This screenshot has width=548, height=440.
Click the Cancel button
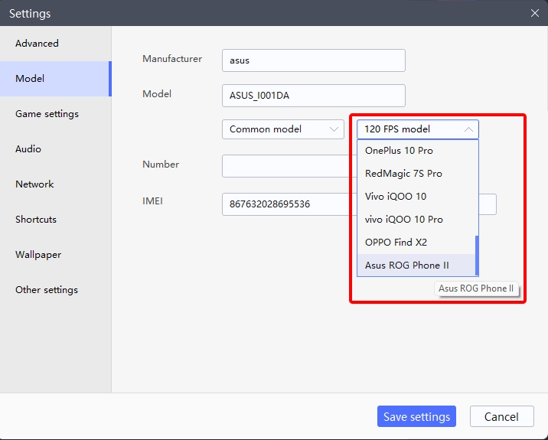coord(501,416)
